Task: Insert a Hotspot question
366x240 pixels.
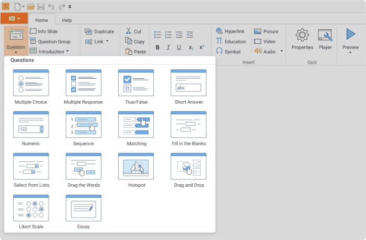Action: coord(136,170)
